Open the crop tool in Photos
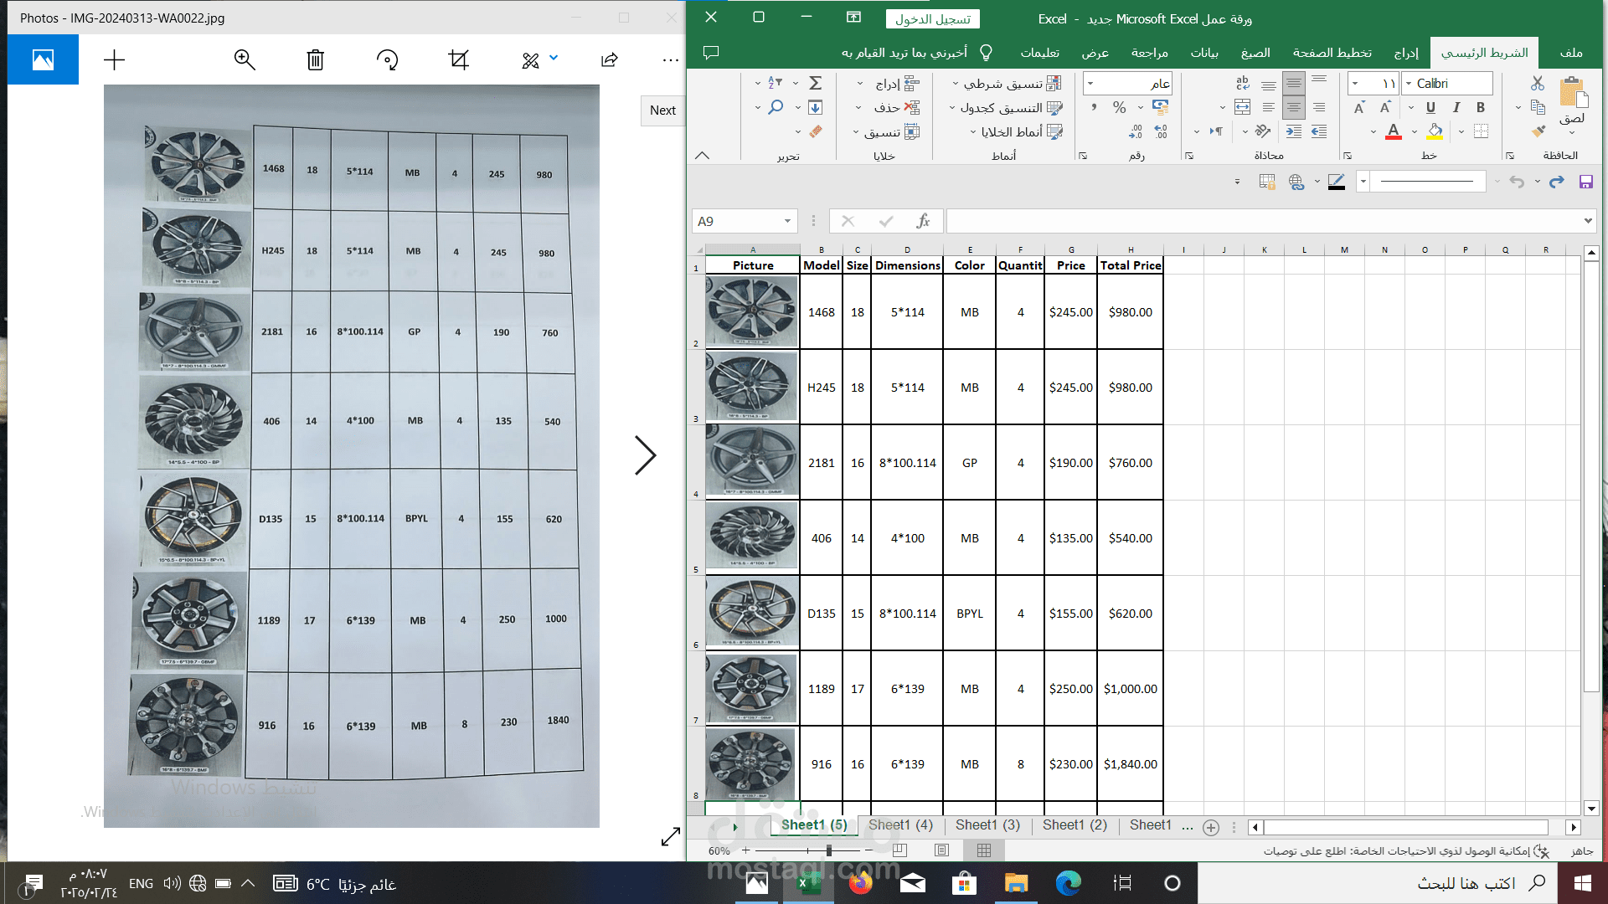 pos(458,59)
